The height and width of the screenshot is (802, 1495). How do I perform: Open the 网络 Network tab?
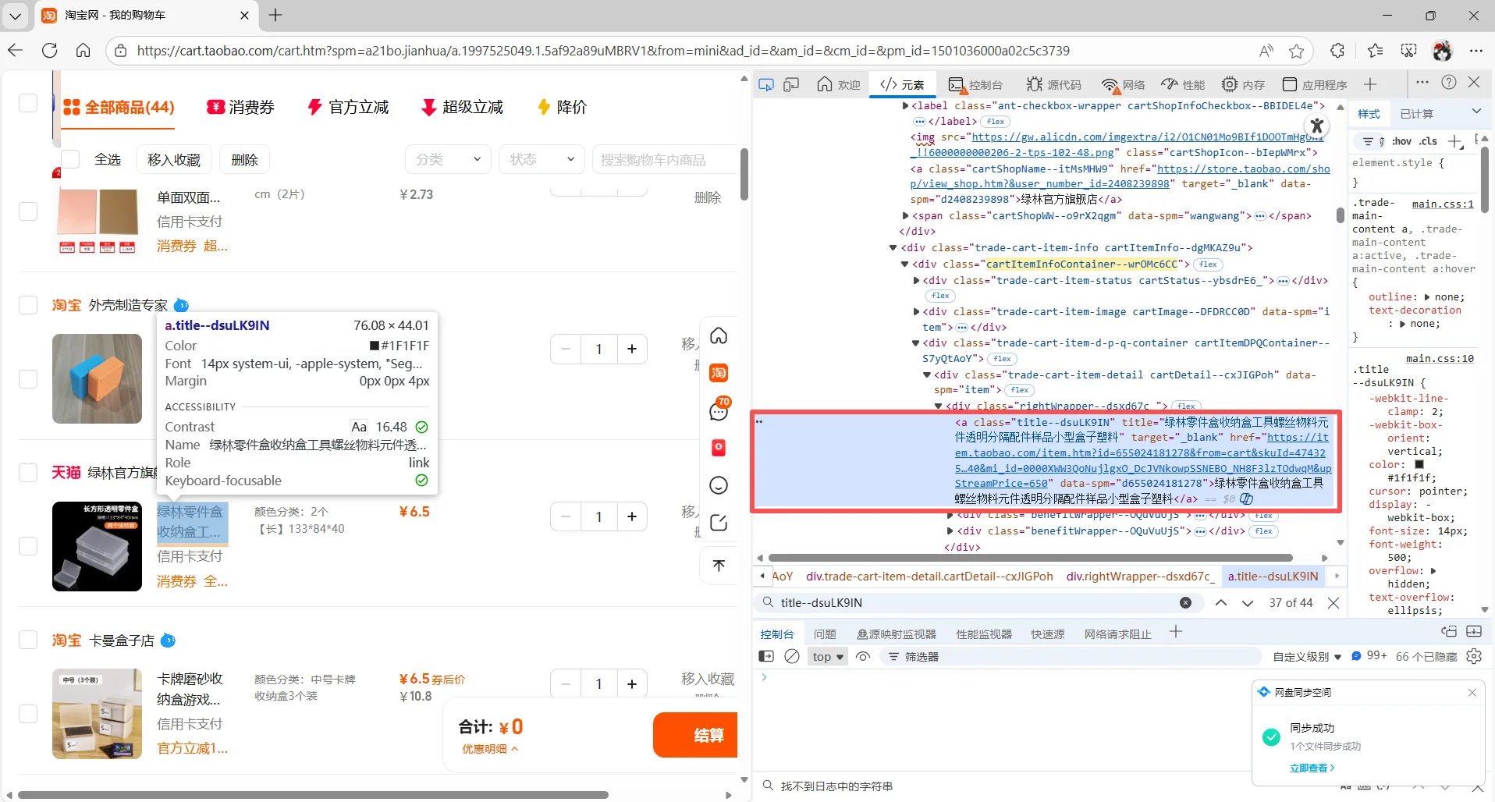pyautogui.click(x=1124, y=84)
